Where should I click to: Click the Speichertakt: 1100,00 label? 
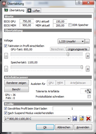[x=24, y=62]
